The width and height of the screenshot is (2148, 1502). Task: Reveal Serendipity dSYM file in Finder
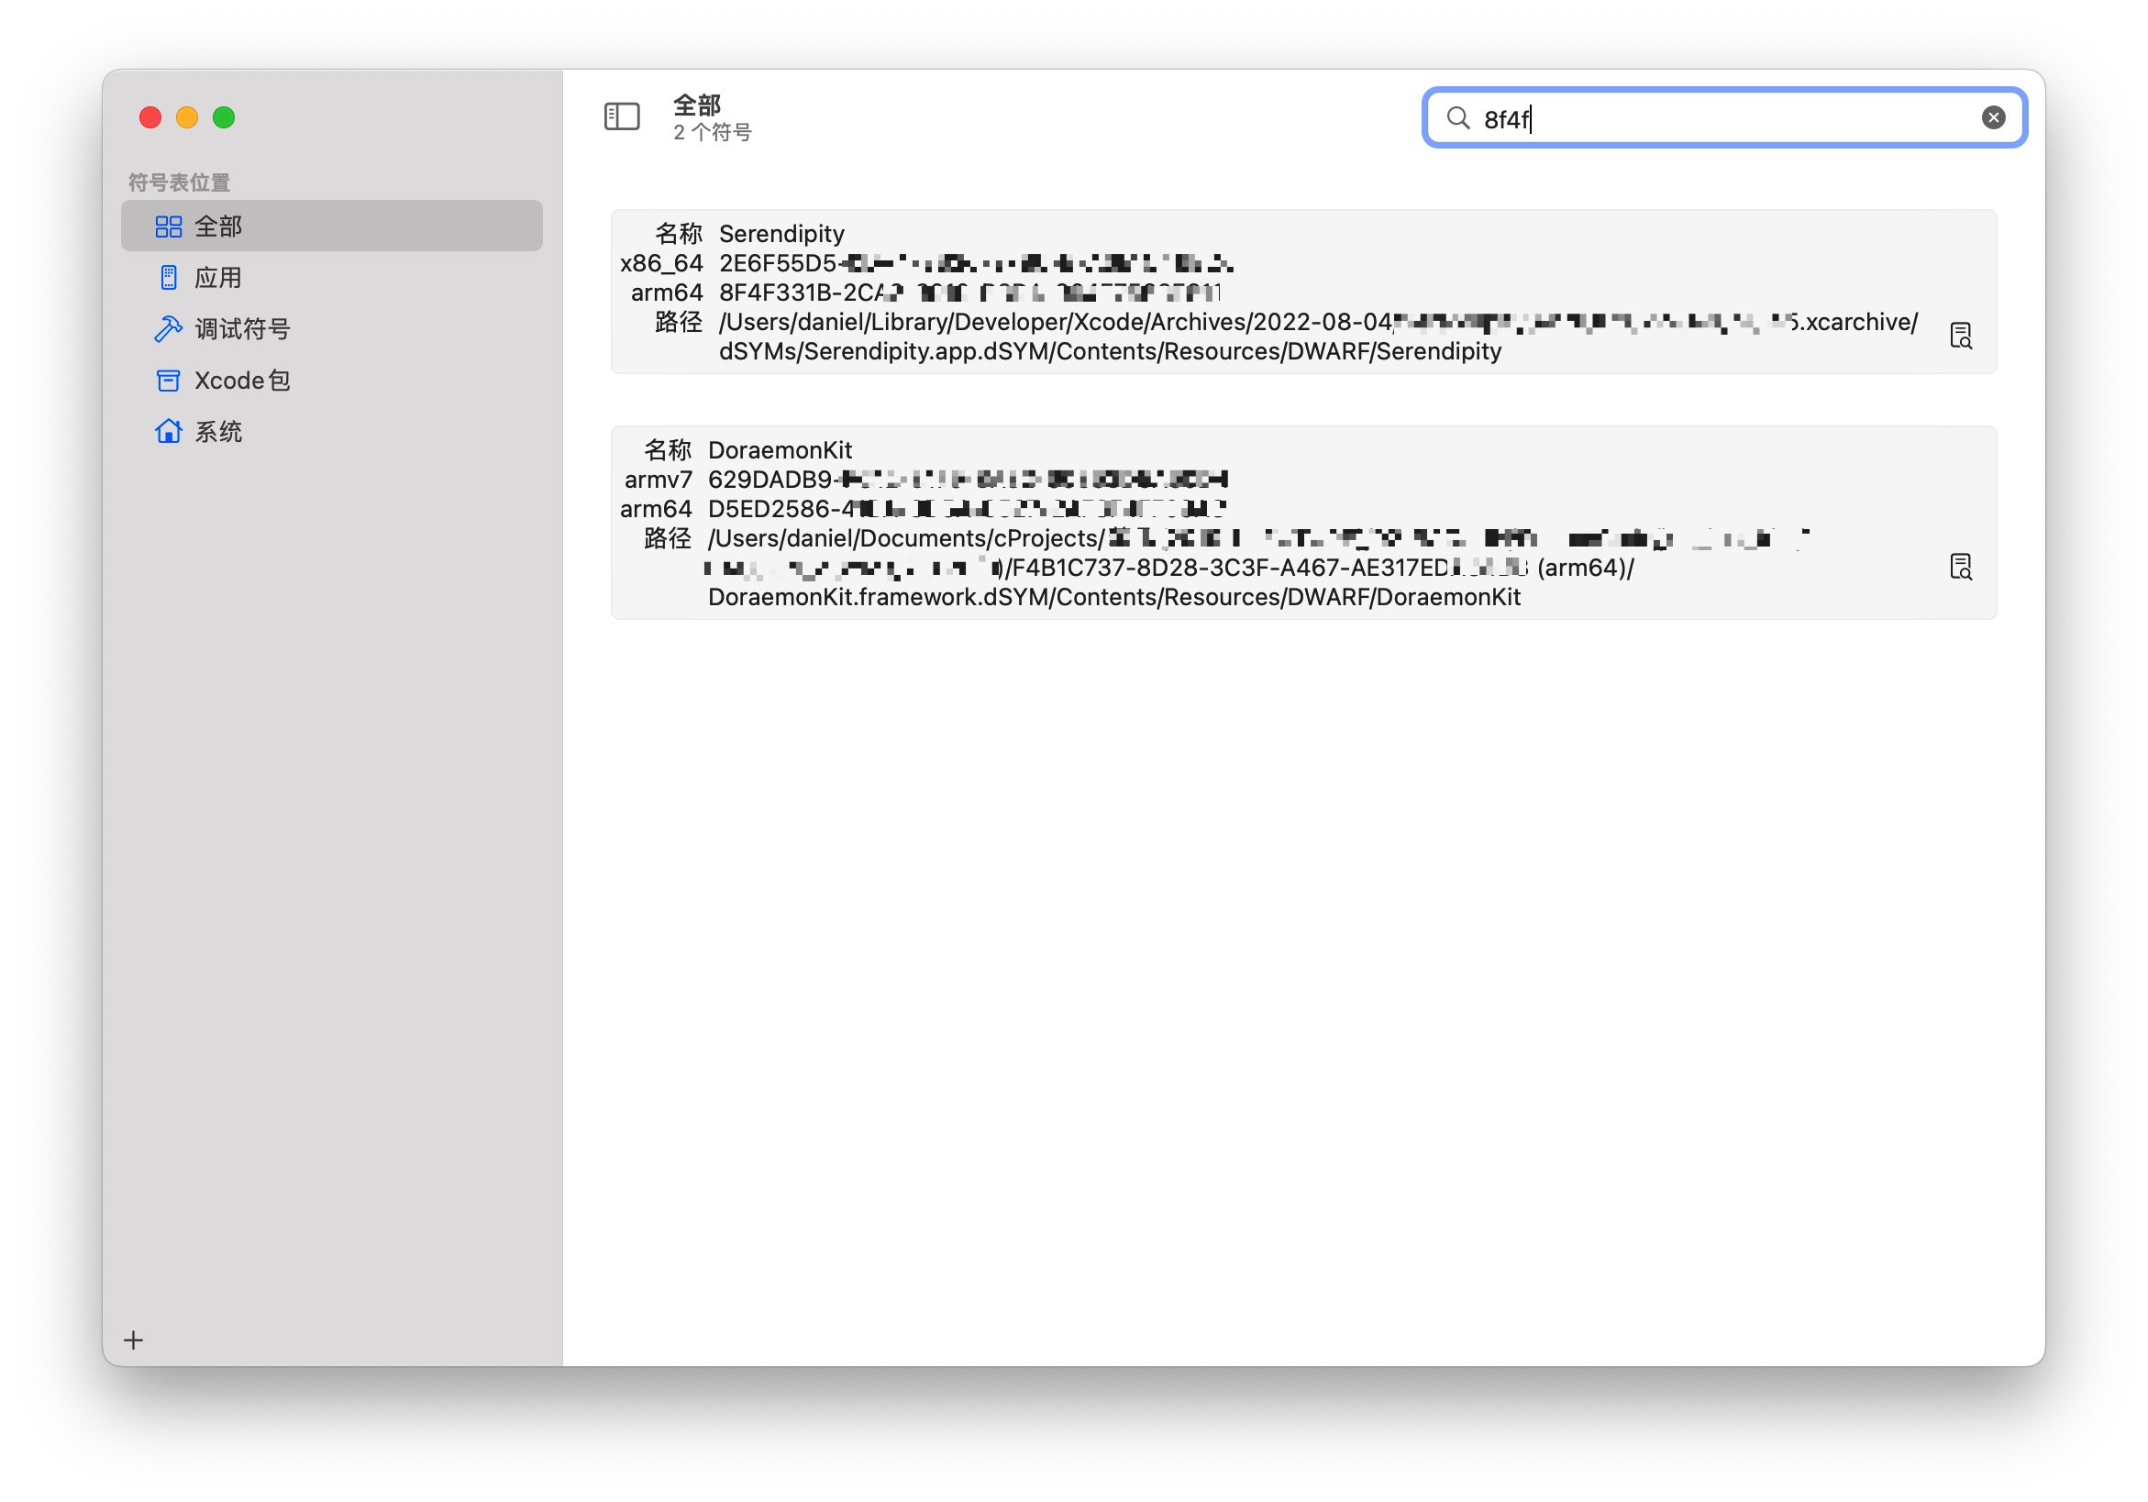[1960, 336]
